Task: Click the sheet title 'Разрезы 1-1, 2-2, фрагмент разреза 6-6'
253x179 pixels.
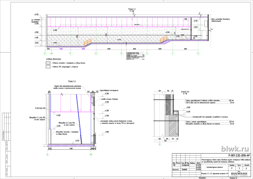Action: [x=215, y=173]
